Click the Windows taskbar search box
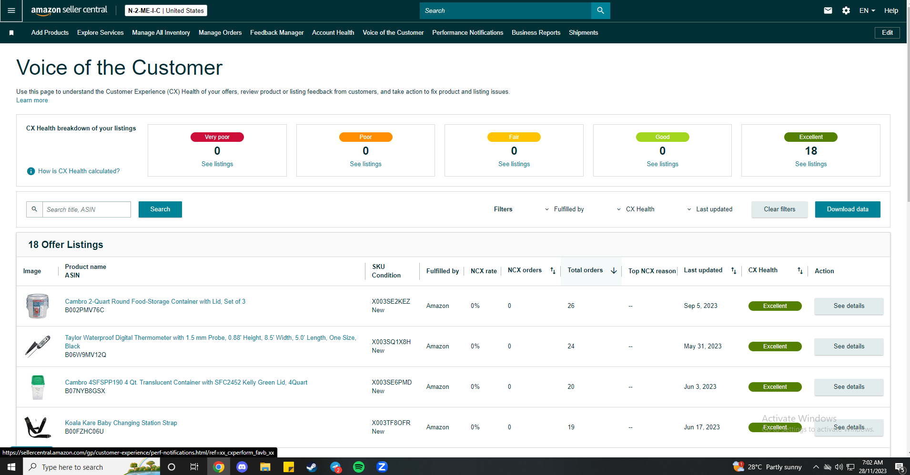Image resolution: width=910 pixels, height=475 pixels. coord(91,467)
